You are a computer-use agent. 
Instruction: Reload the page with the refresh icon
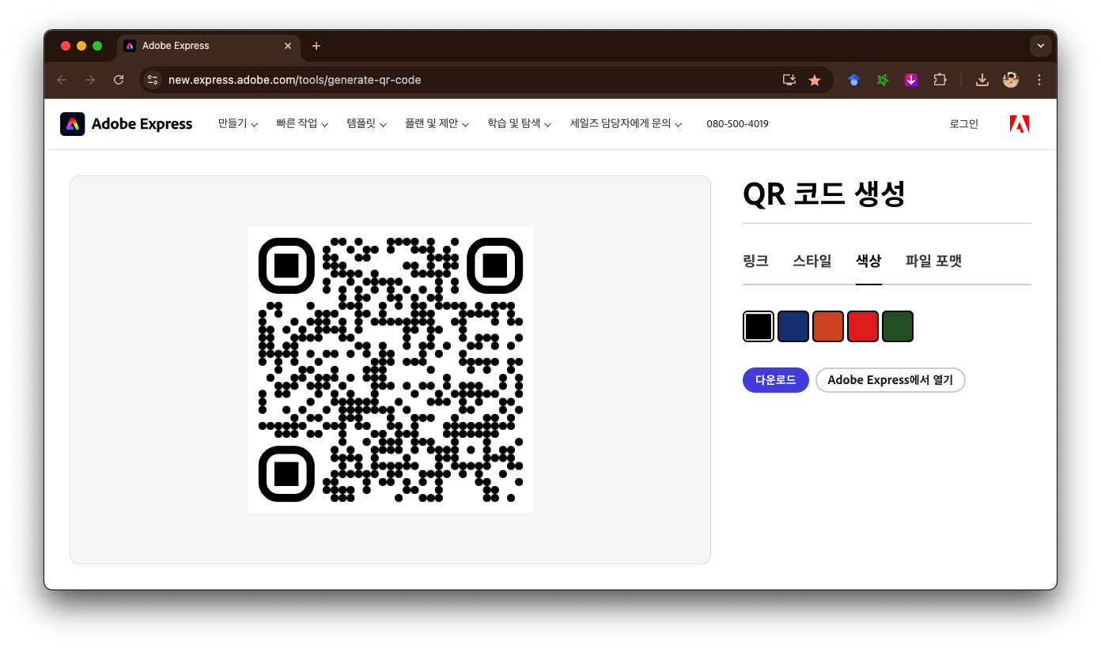(119, 80)
